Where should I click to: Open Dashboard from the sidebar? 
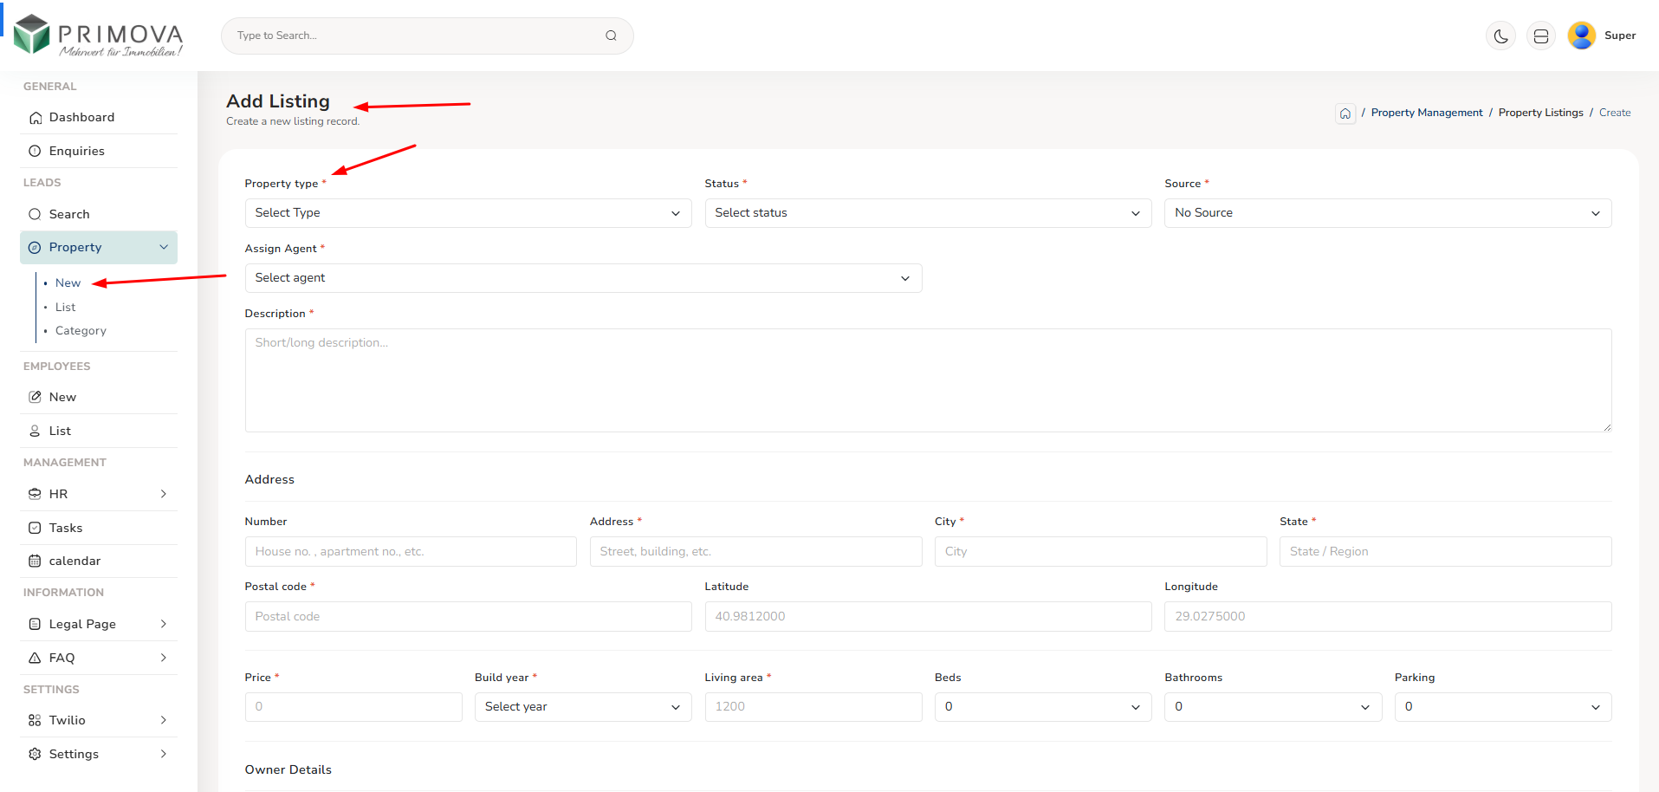click(x=81, y=118)
